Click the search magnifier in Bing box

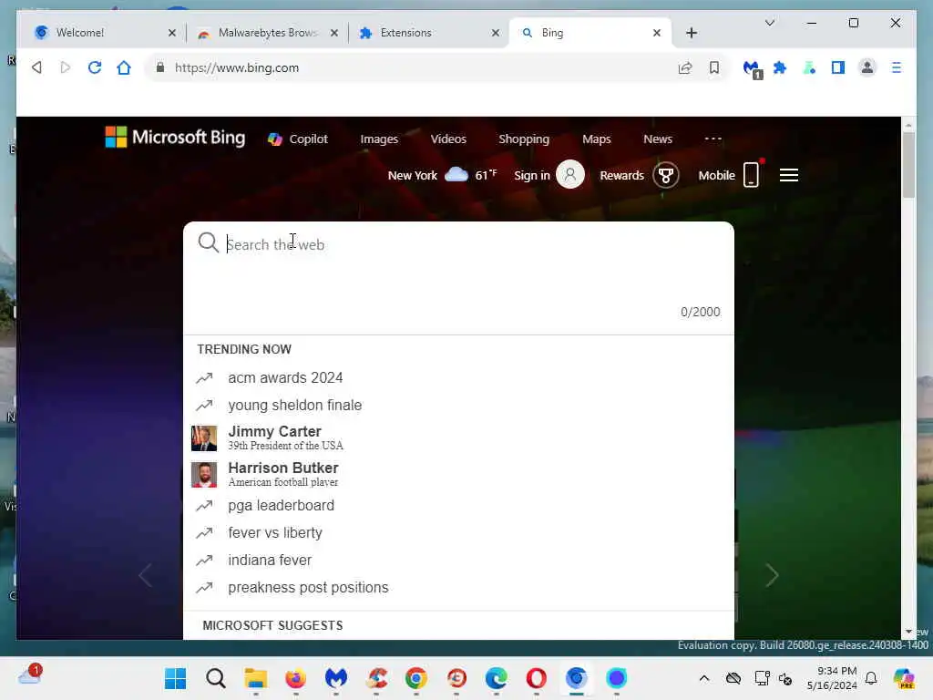pos(209,242)
